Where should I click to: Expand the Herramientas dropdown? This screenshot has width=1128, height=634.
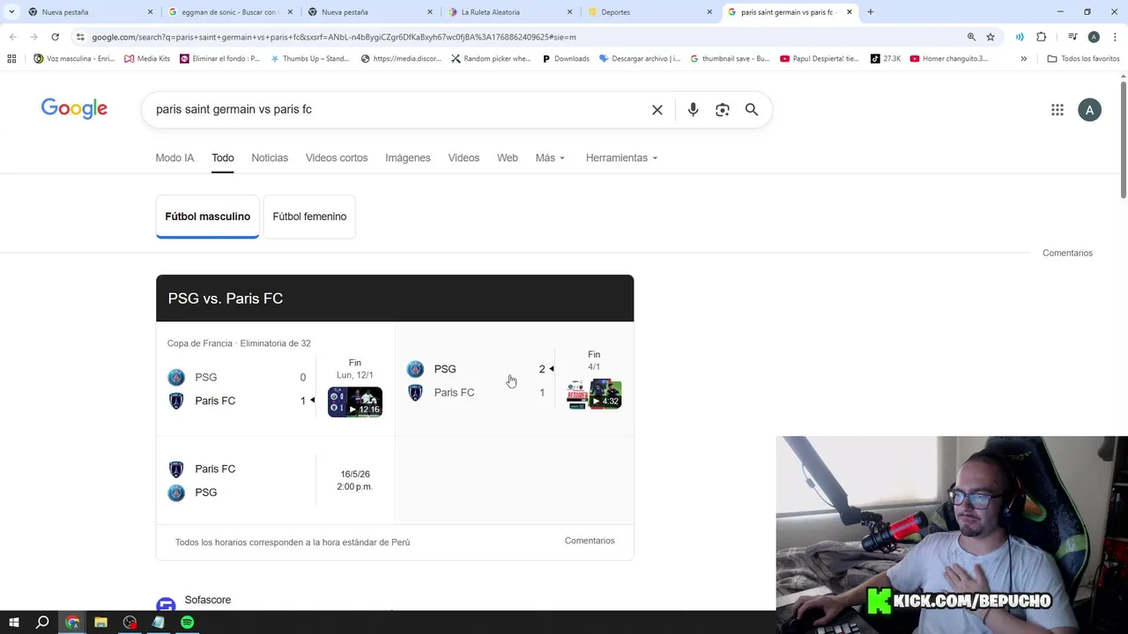621,158
